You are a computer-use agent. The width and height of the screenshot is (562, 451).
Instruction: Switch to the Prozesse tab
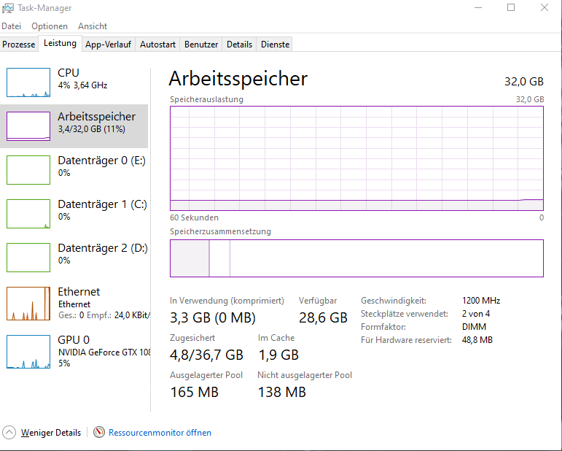tap(19, 45)
